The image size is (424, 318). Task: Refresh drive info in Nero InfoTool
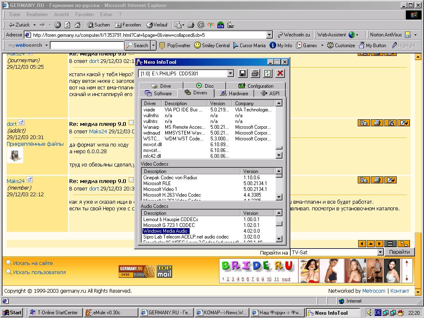(x=267, y=73)
